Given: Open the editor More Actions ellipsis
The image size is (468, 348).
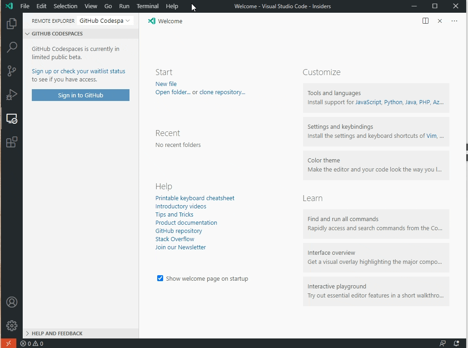Looking at the screenshot, I should pyautogui.click(x=454, y=21).
